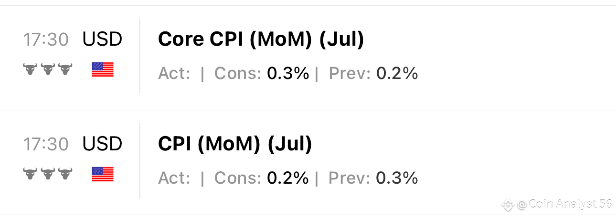Click the US flag icon beside Core CPI
Image resolution: width=616 pixels, height=217 pixels.
(x=103, y=70)
